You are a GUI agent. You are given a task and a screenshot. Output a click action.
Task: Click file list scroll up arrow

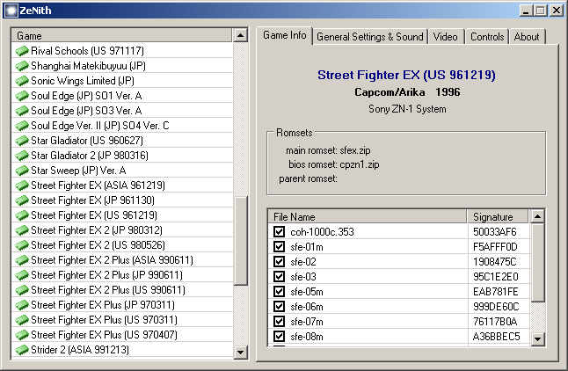[537, 216]
